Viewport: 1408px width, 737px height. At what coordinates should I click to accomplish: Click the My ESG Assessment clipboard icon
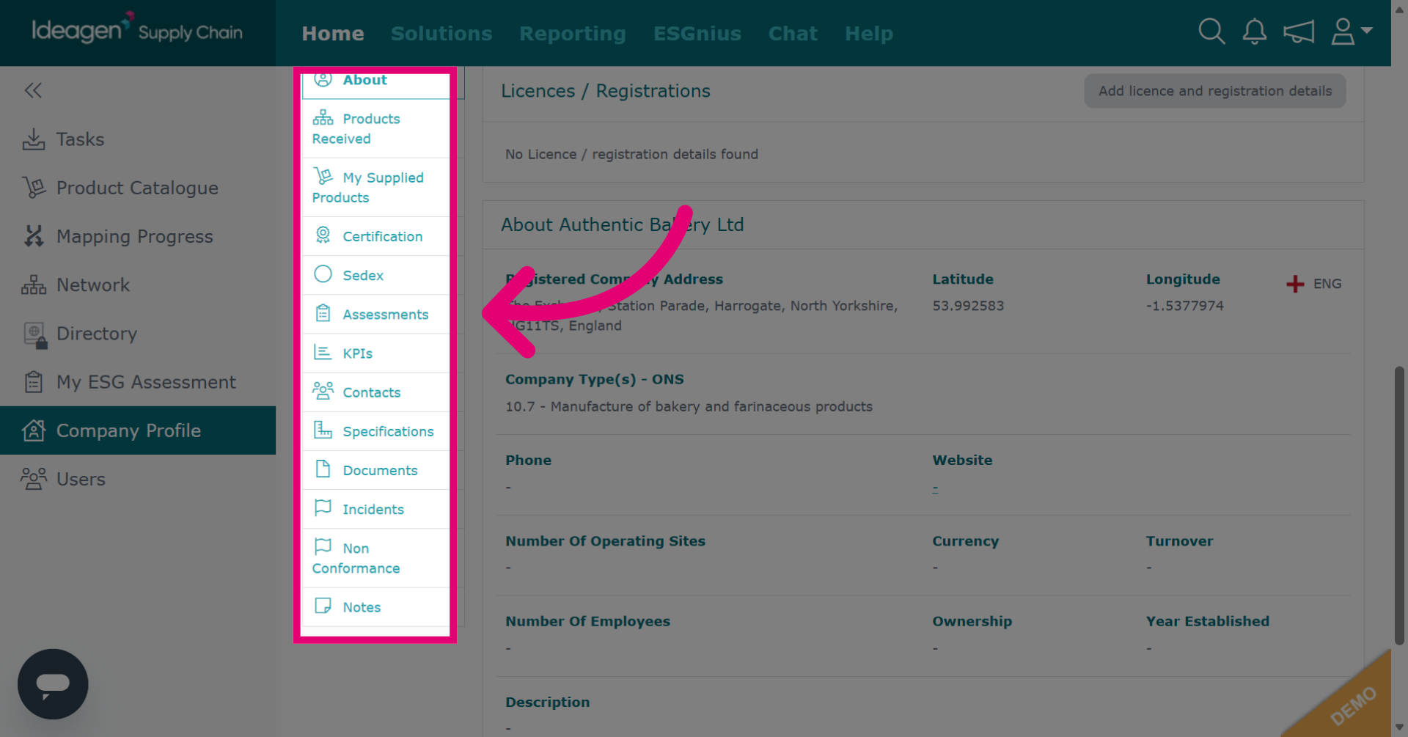pyautogui.click(x=34, y=382)
